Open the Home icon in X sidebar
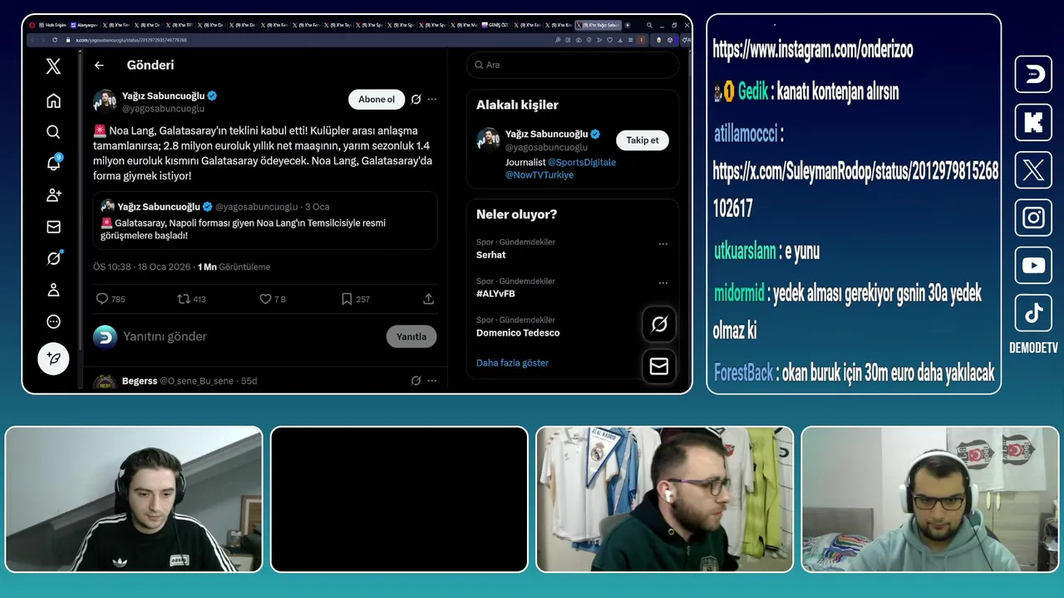 (x=53, y=100)
